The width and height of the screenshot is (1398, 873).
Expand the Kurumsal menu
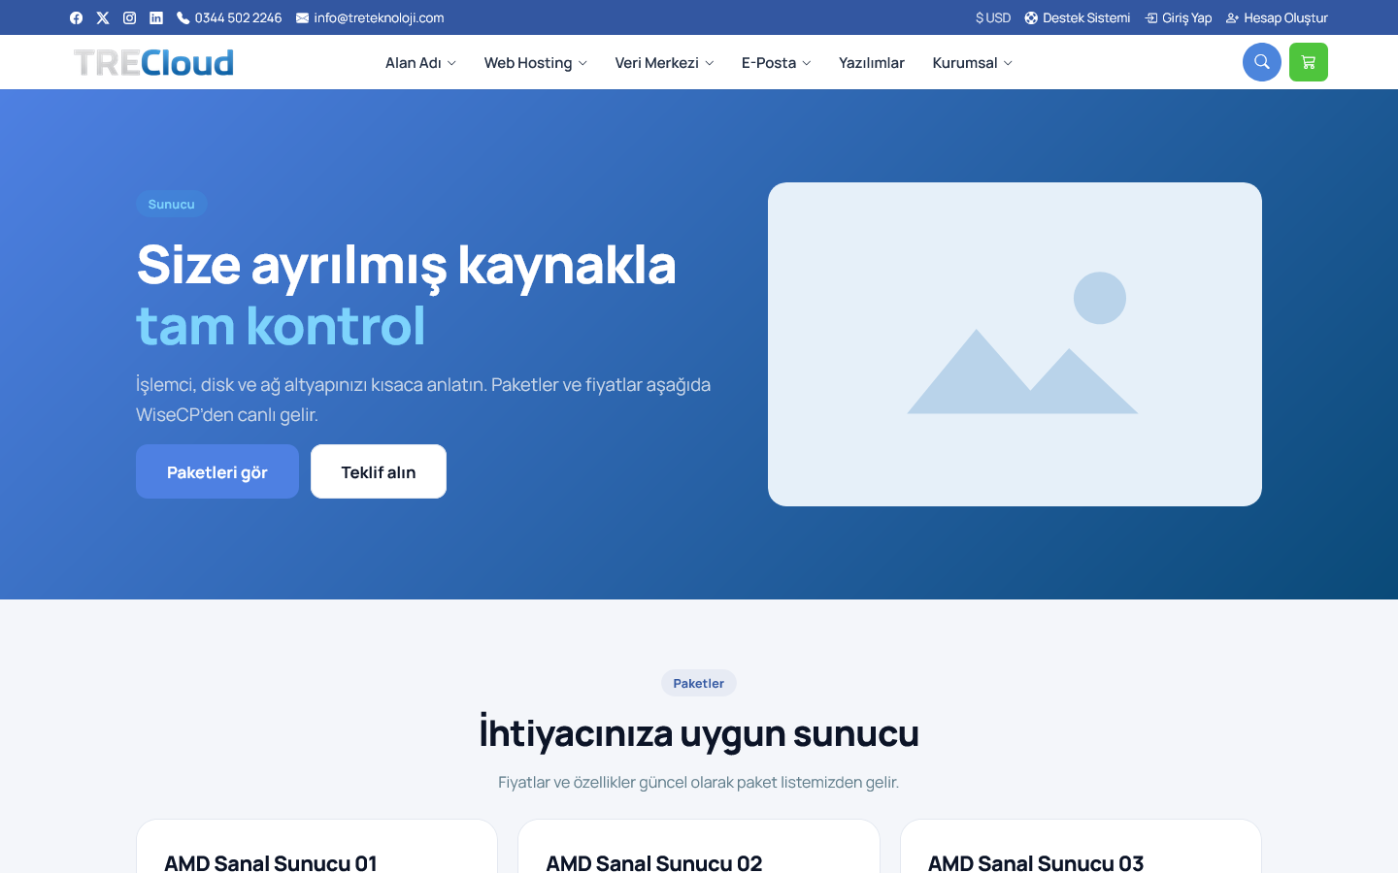coord(972,62)
